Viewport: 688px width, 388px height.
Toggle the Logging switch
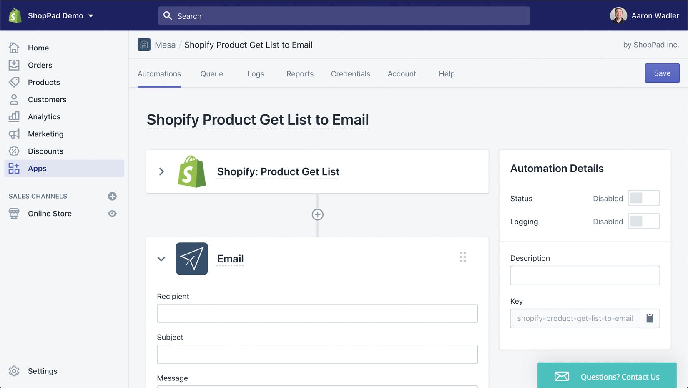[644, 221]
